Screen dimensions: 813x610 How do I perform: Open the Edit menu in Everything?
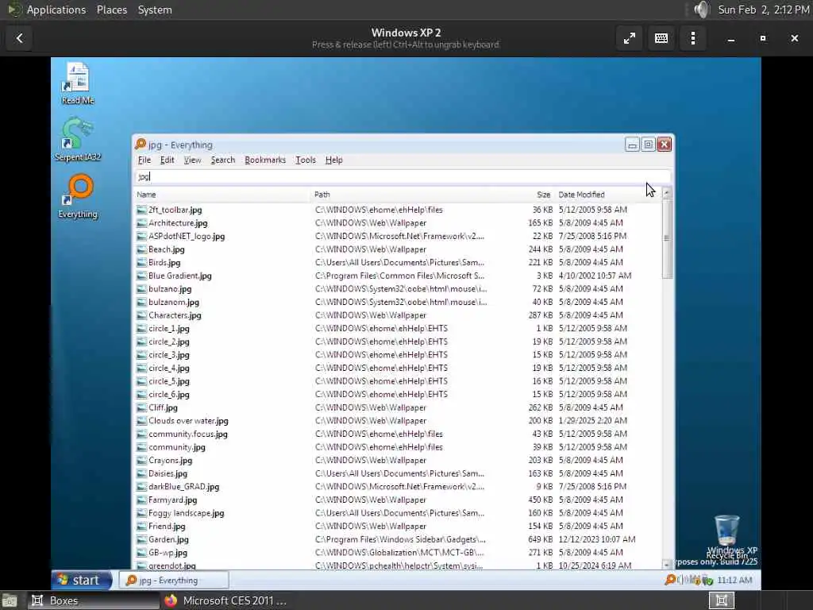167,160
